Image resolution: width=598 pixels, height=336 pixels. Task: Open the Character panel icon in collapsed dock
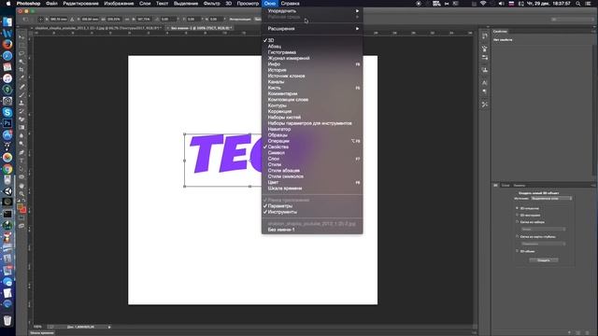(x=484, y=83)
